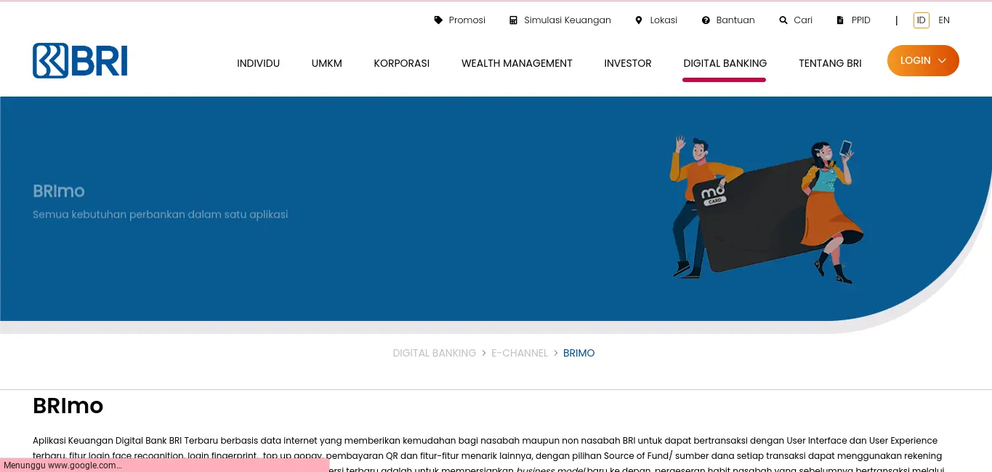Click the Cari magnifier icon
The image size is (992, 472).
[x=783, y=20]
